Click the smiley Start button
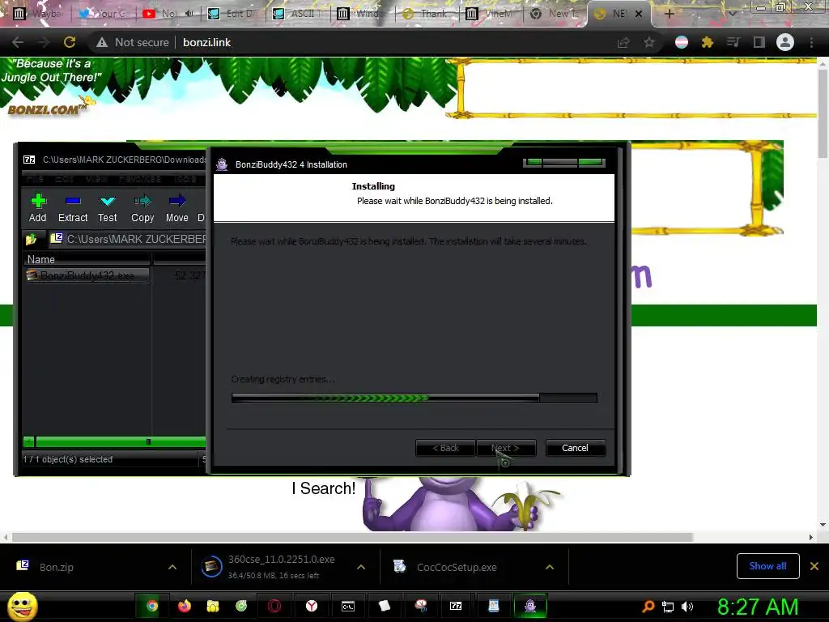Viewport: 829px width, 622px height. coord(22,606)
